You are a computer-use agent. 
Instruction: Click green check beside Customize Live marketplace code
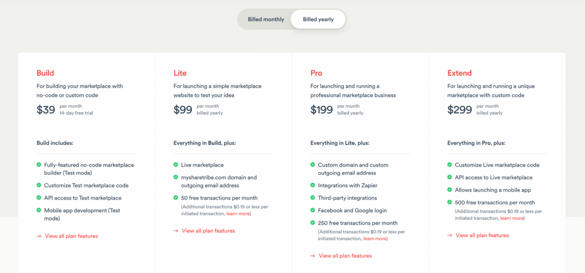[x=450, y=165]
